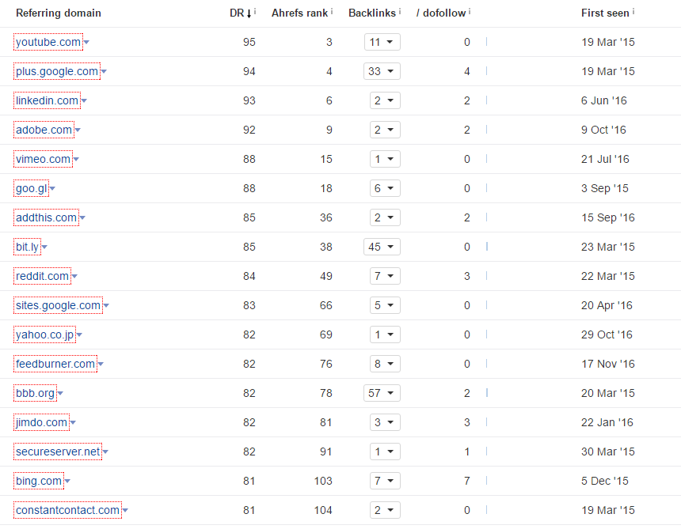Sort table by DR column header

point(240,13)
